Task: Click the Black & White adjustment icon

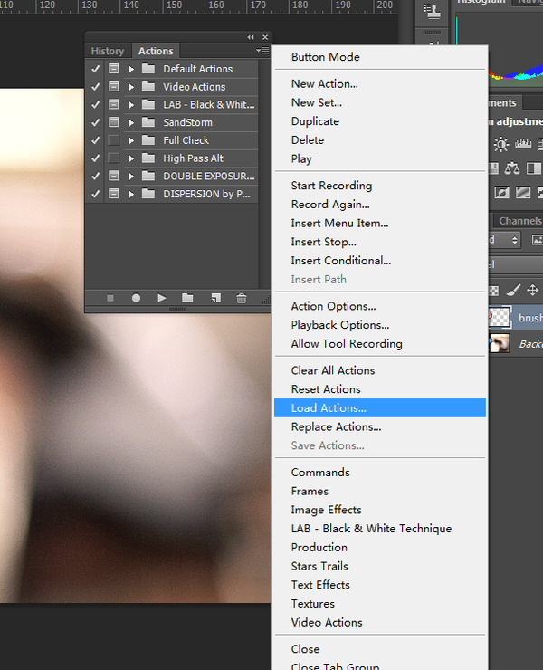Action: 534,168
